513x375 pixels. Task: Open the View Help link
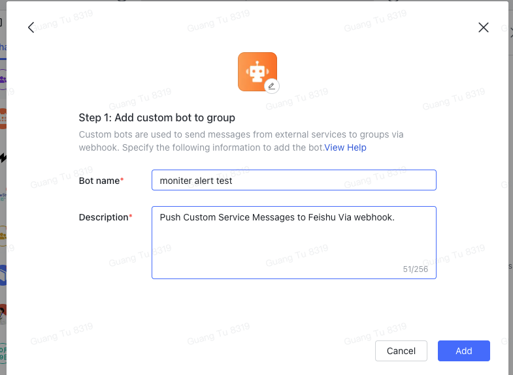(x=345, y=147)
